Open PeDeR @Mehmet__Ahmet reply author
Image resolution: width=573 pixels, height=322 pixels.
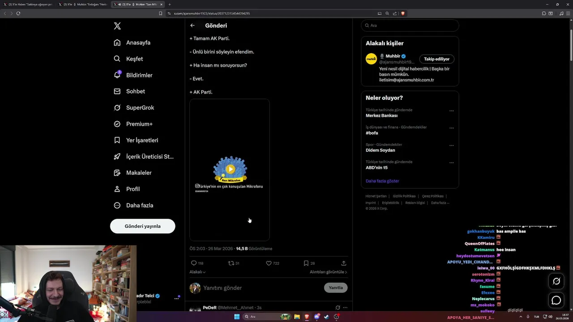coord(228,308)
